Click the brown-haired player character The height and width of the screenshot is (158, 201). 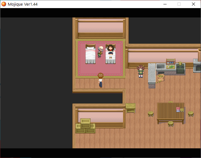coord(100,80)
